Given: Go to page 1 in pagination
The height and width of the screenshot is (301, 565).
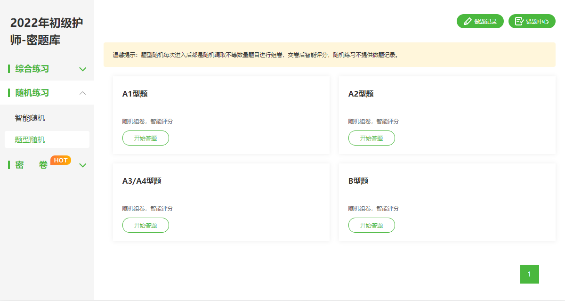Looking at the screenshot, I should tap(529, 274).
